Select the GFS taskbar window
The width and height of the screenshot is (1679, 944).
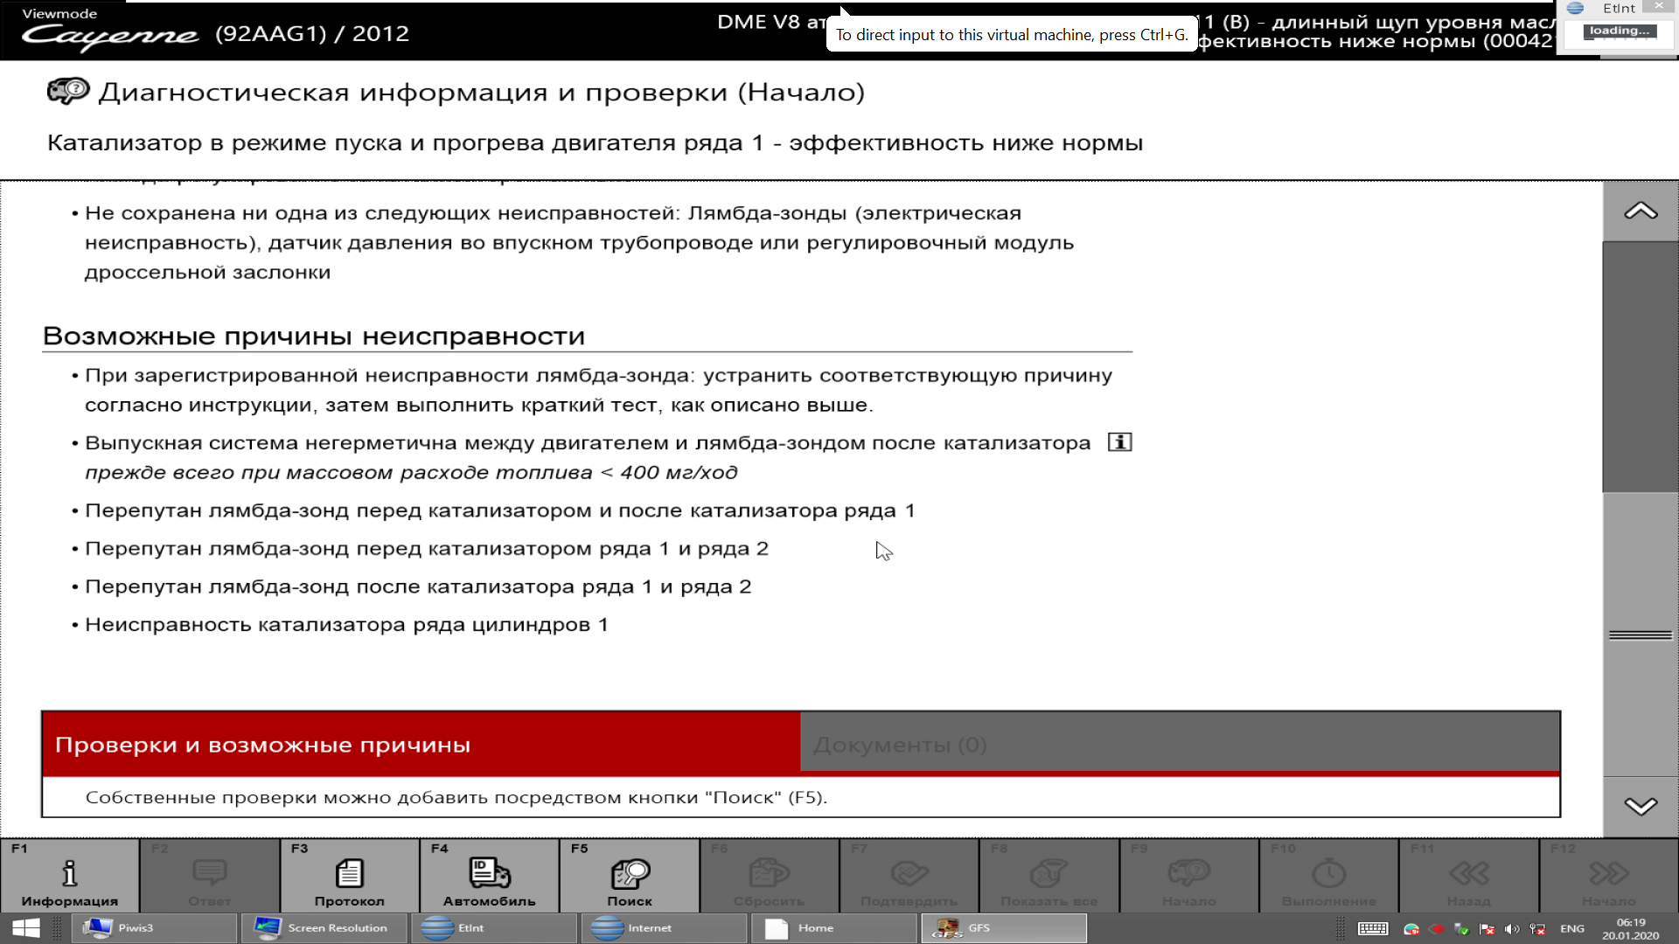(1003, 927)
